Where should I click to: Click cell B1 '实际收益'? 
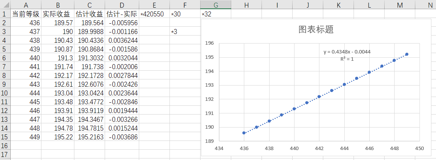pos(58,14)
